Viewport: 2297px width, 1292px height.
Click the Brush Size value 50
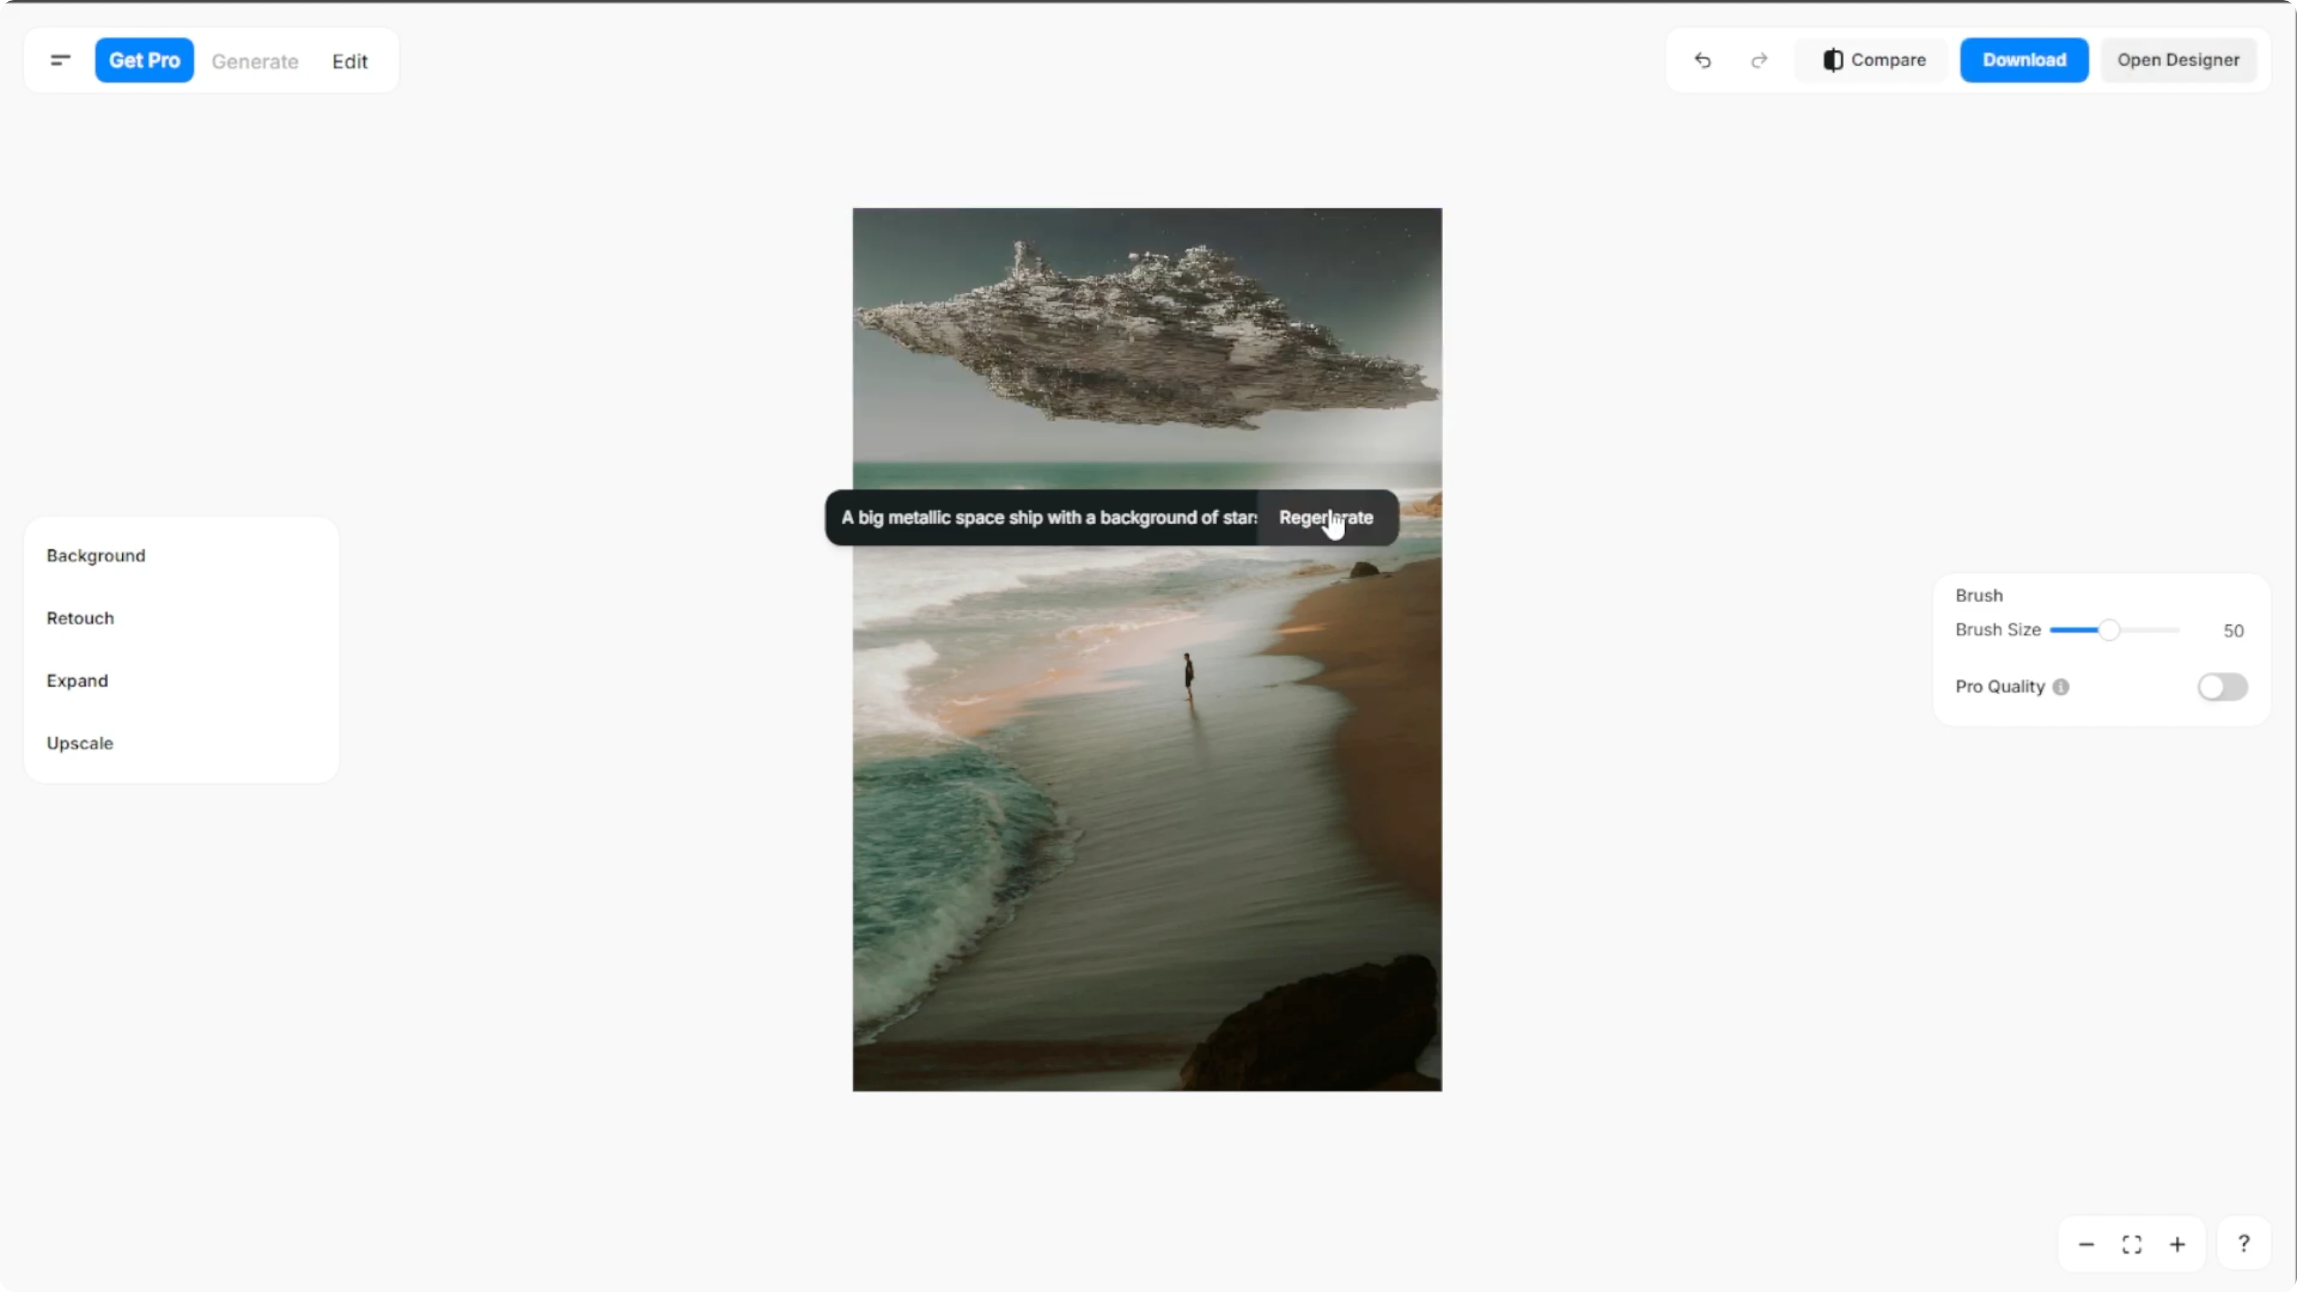click(x=2233, y=630)
